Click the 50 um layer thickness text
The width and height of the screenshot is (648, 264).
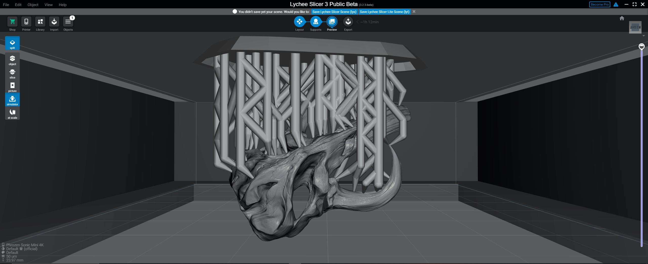pyautogui.click(x=11, y=256)
